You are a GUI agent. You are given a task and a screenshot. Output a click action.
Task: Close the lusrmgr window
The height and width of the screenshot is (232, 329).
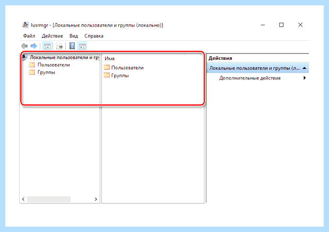[300, 25]
